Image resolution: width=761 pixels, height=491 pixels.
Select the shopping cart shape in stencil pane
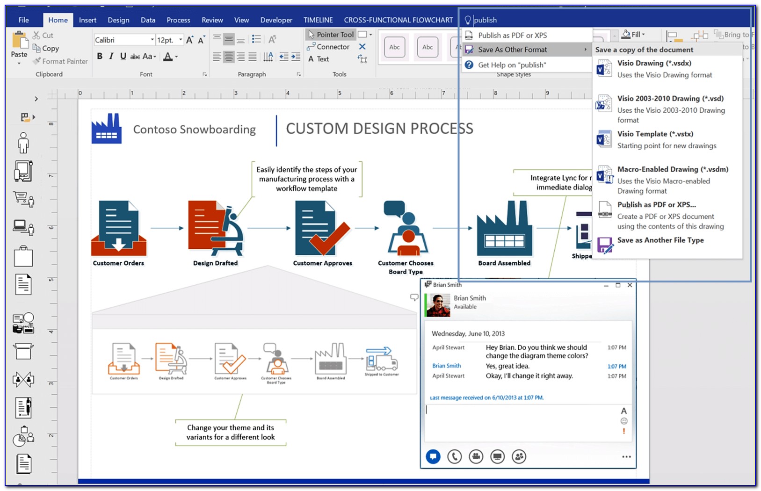pyautogui.click(x=23, y=199)
